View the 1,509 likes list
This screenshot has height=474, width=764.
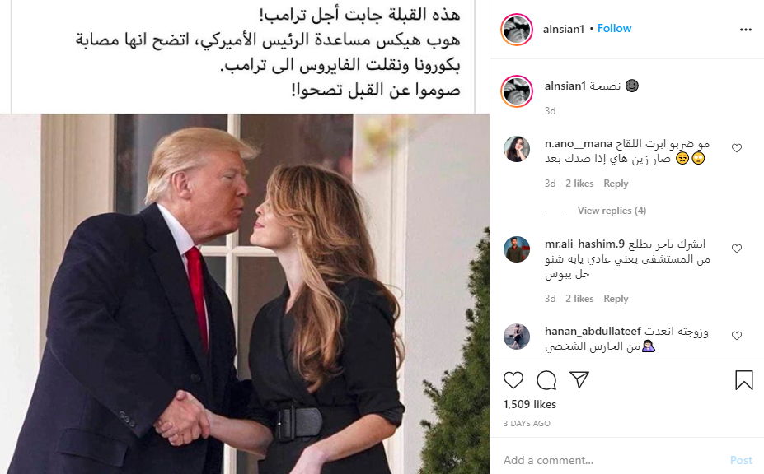click(x=530, y=404)
